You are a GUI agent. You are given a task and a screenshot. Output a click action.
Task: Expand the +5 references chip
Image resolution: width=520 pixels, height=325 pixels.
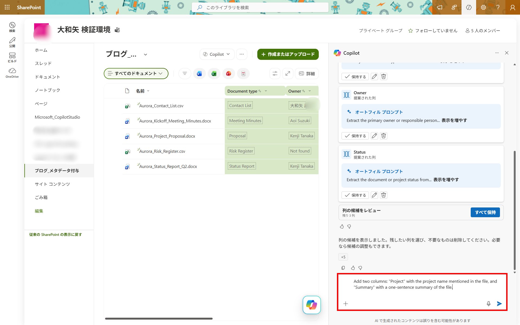tap(343, 257)
